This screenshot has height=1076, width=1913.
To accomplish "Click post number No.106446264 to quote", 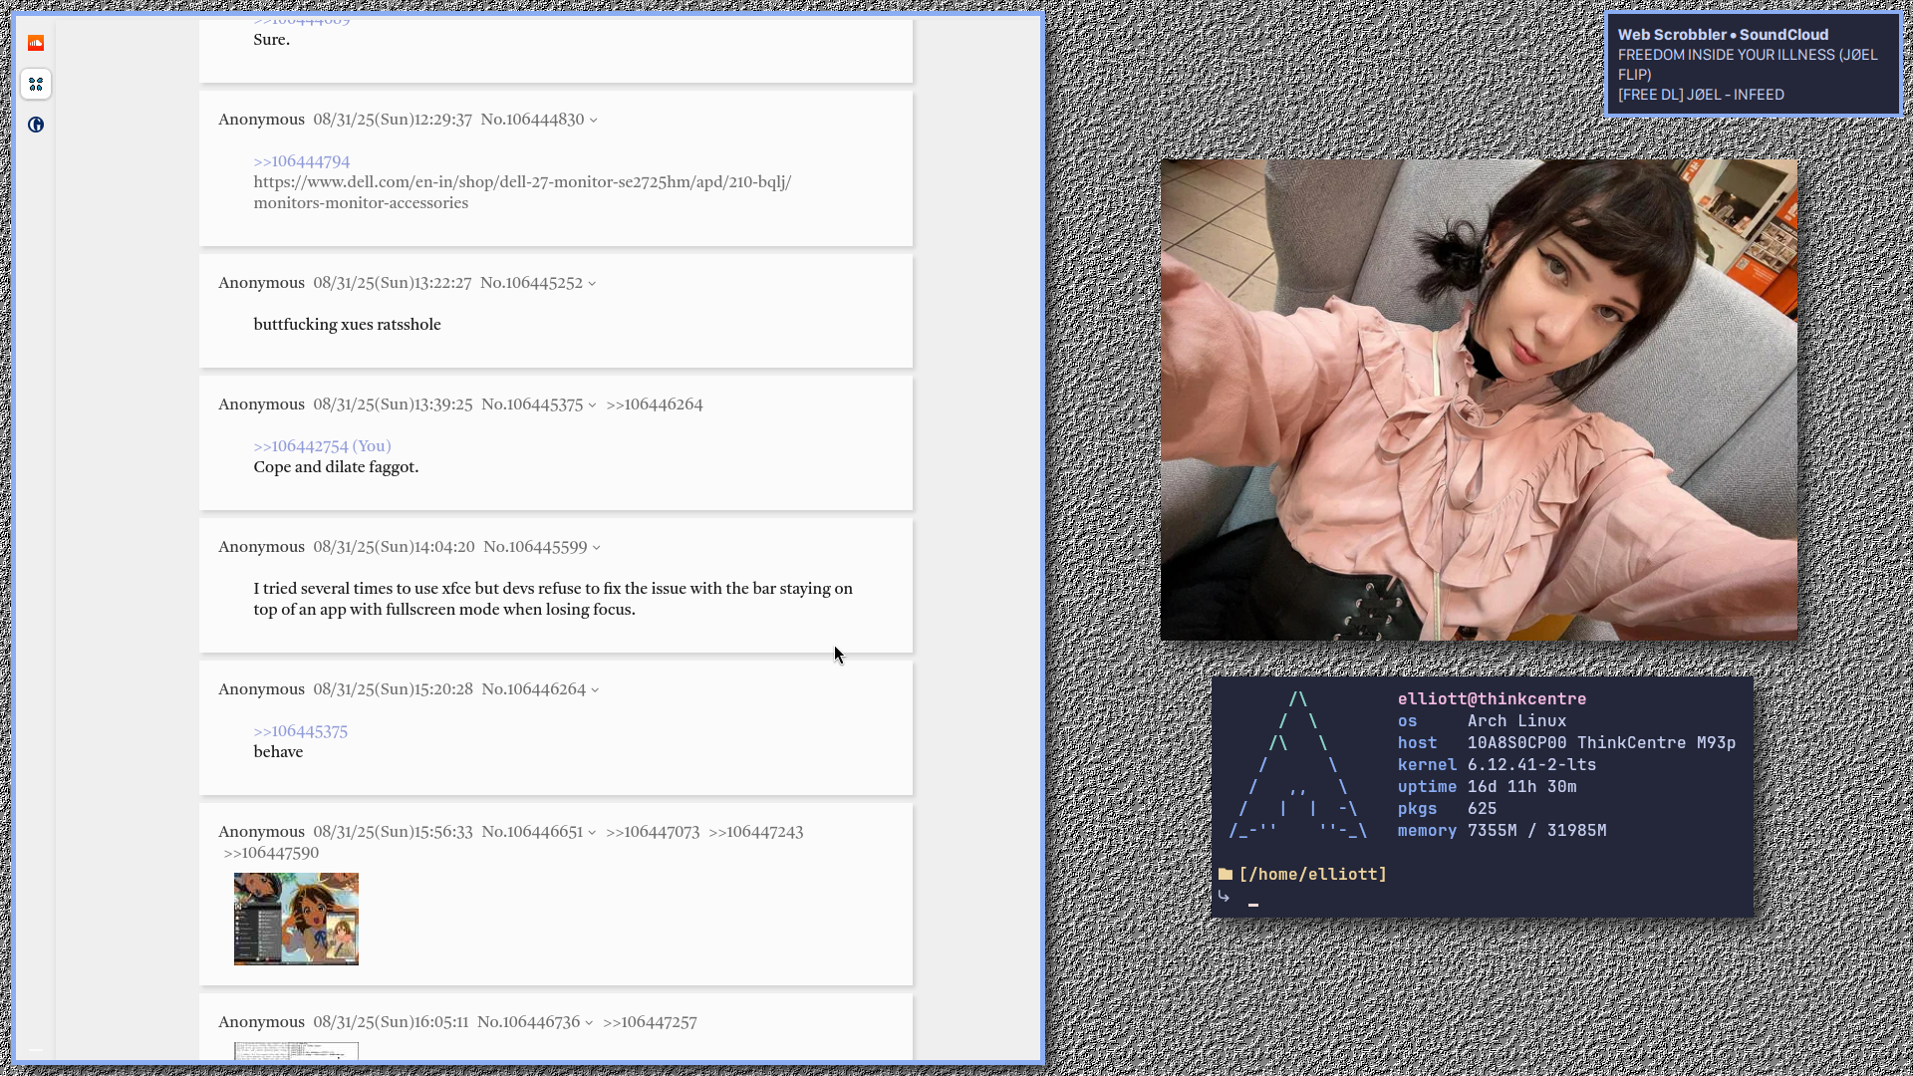I will (534, 689).
